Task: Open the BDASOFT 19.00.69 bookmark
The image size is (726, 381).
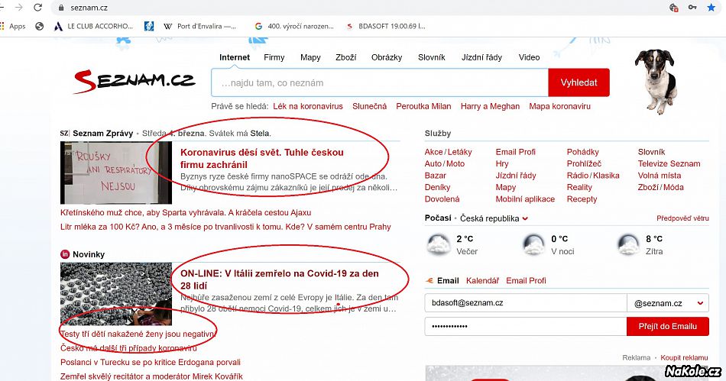Action: (386, 27)
